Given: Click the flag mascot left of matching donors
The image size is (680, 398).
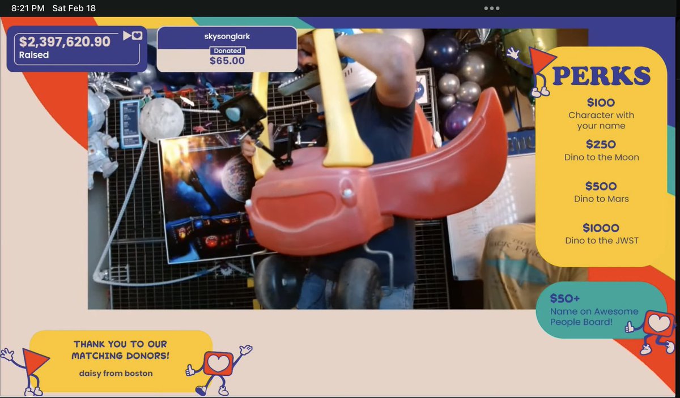Looking at the screenshot, I should coord(27,370).
